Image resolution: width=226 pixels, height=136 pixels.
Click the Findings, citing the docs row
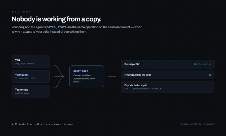(168, 75)
